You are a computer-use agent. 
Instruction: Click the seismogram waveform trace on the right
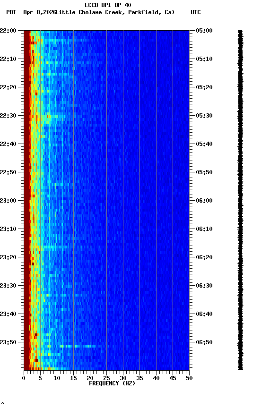click(240, 200)
